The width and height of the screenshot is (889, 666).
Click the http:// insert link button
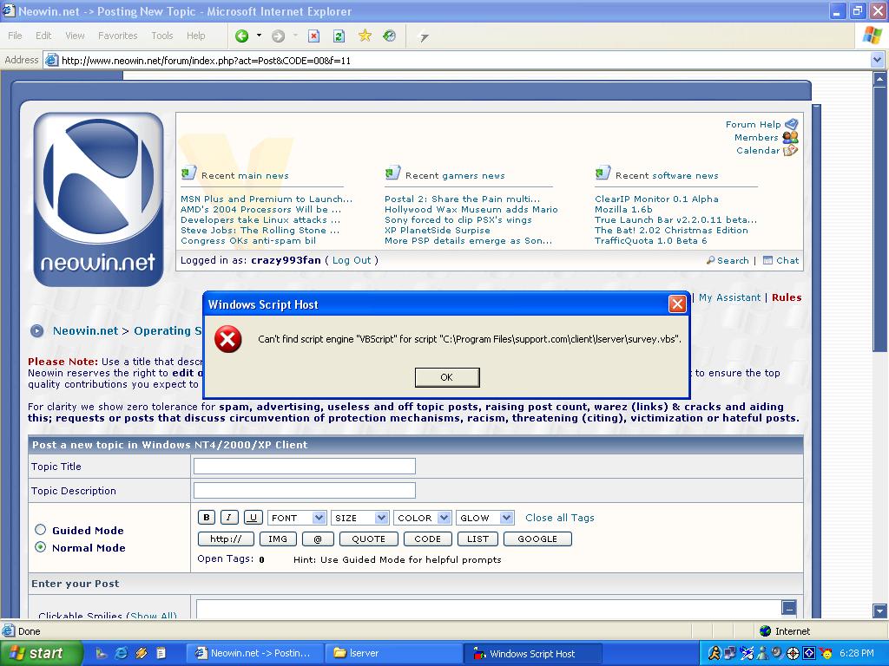coord(226,539)
